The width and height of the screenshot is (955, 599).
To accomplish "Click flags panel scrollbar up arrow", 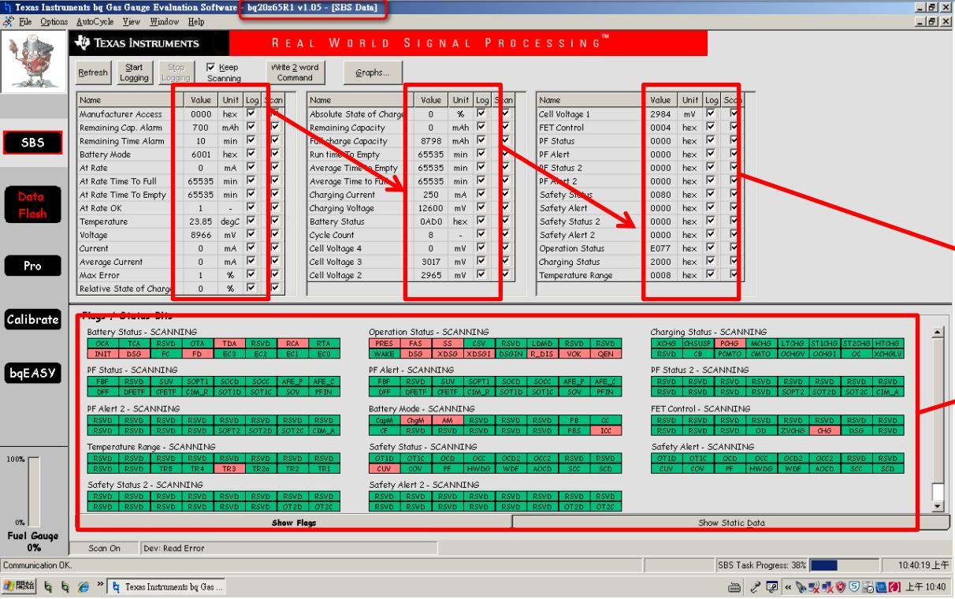I will (x=938, y=332).
